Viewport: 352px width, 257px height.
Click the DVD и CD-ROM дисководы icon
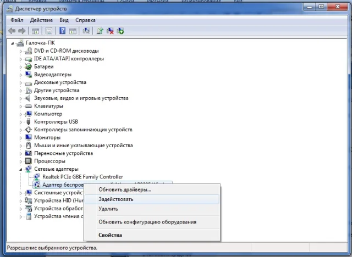(x=28, y=51)
